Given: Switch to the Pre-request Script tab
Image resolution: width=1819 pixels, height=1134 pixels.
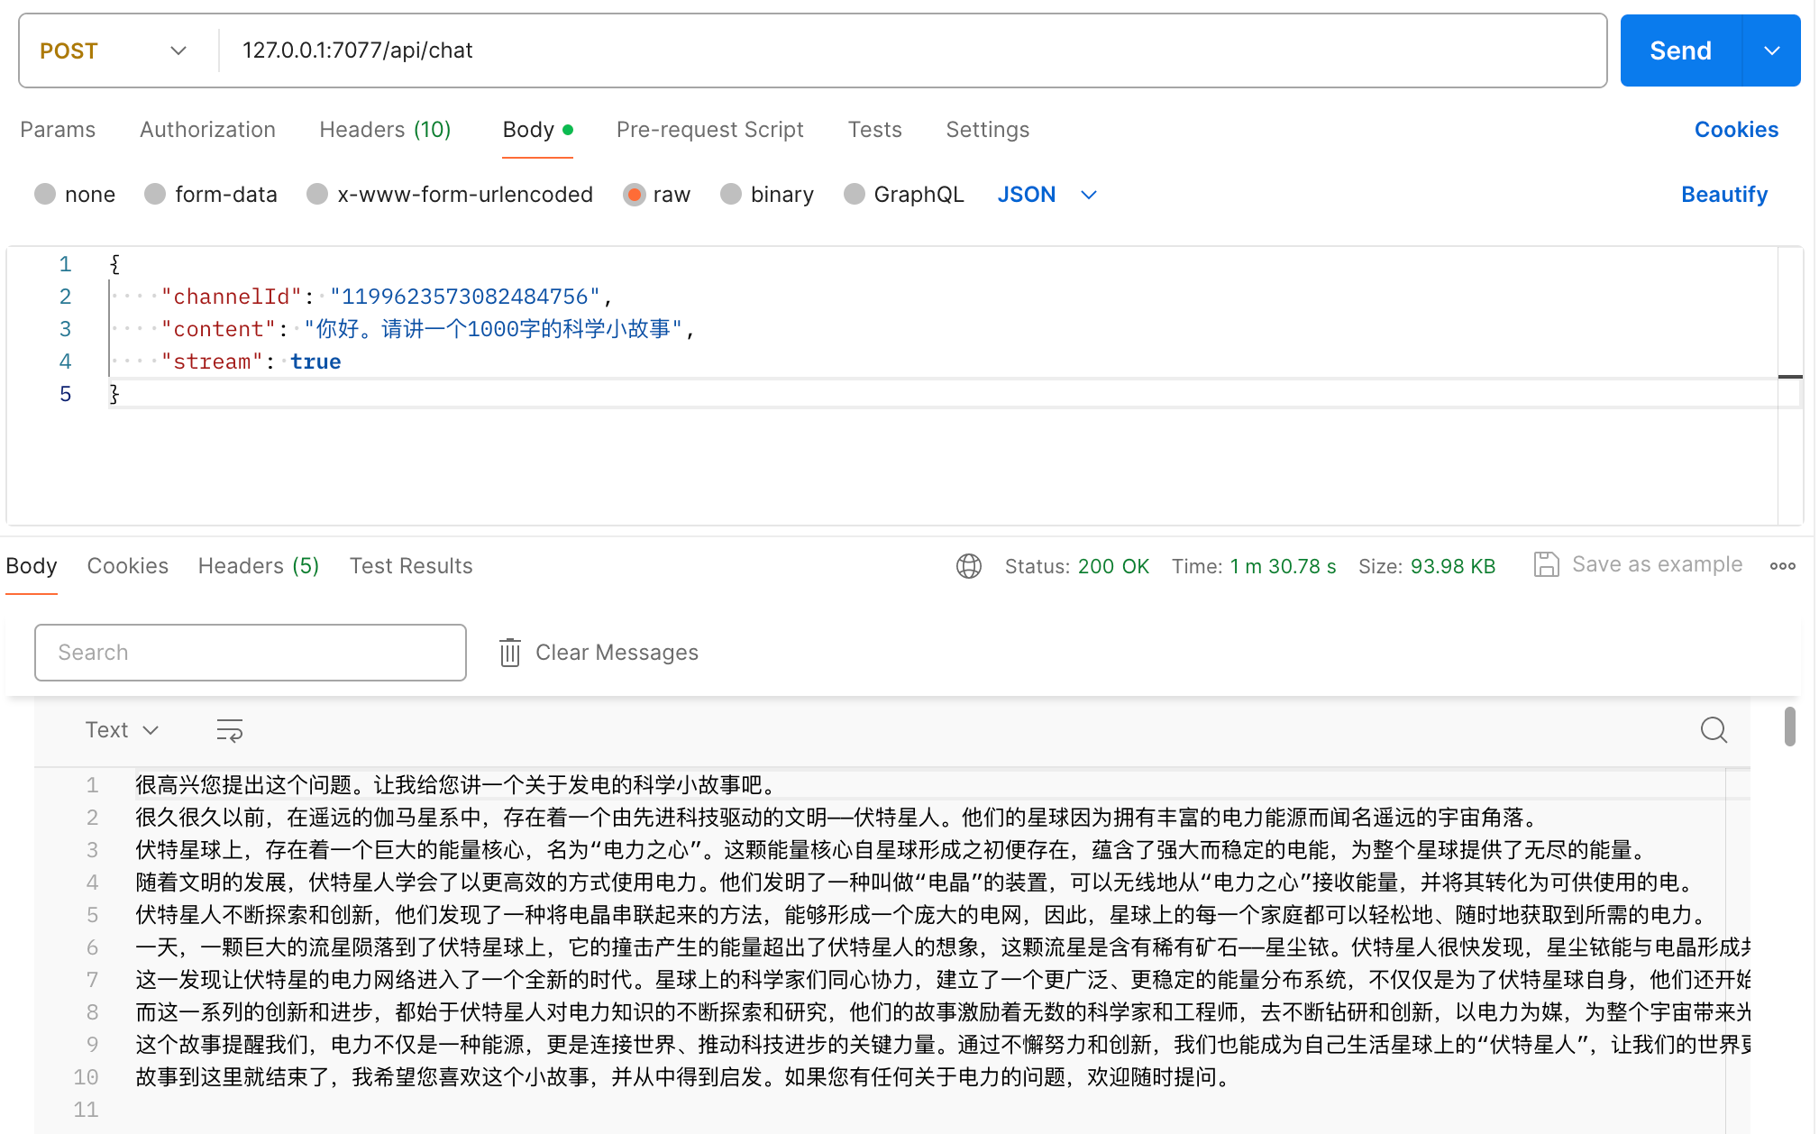Looking at the screenshot, I should click(709, 130).
